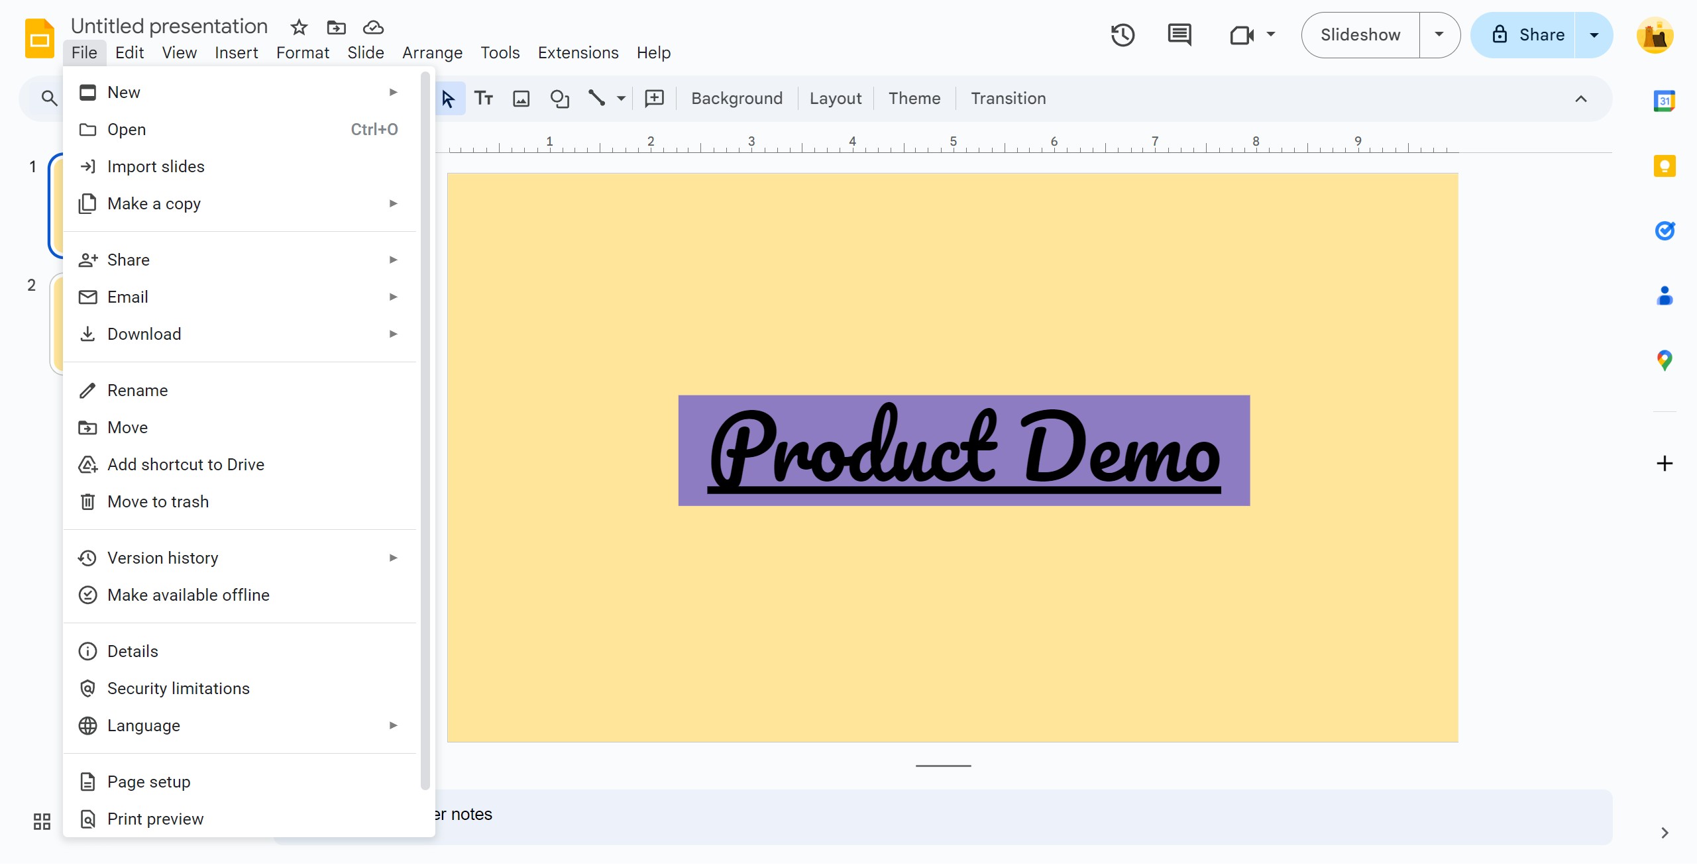
Task: Open the Extensions menu
Action: (x=578, y=52)
